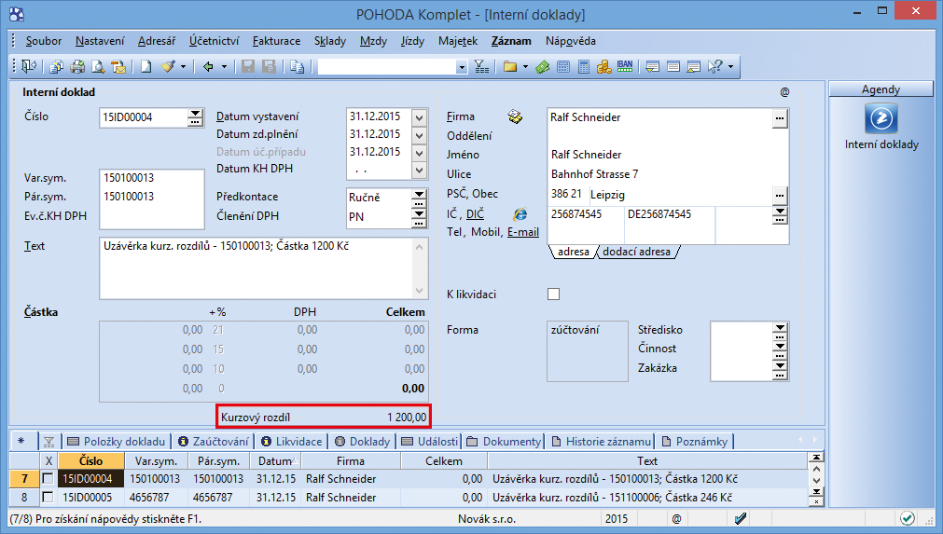Screen dimensions: 943x534
Task: Sort table by the Číslo column header
Action: pos(90,460)
